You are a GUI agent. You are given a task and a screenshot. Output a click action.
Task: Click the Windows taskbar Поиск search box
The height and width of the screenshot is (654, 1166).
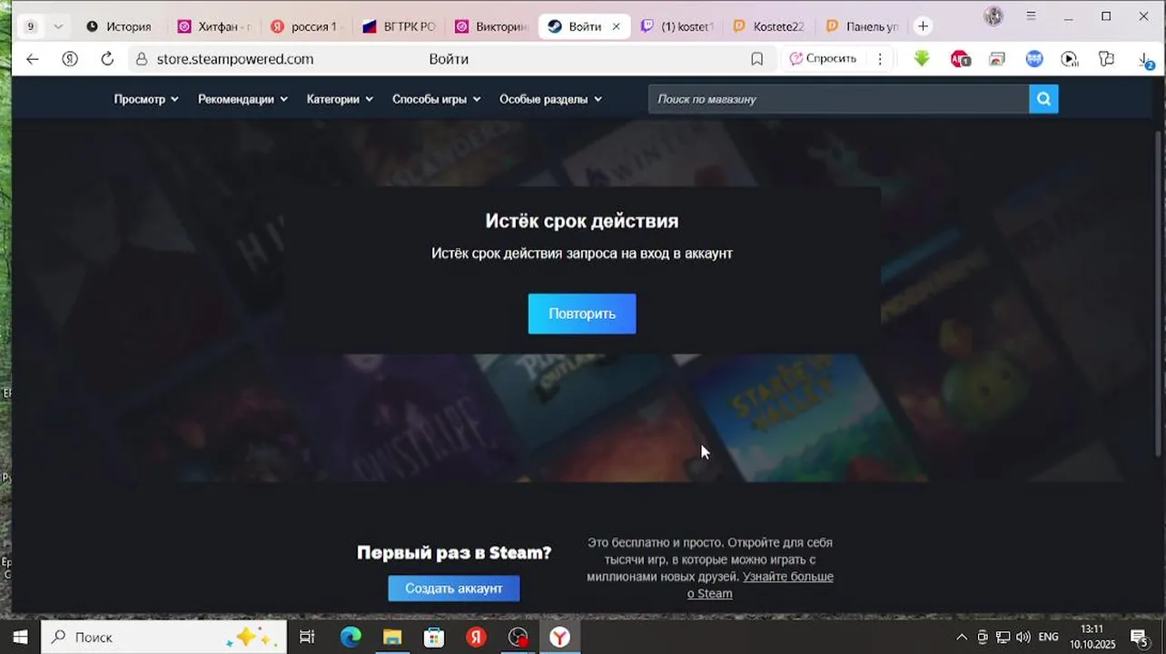coord(163,637)
